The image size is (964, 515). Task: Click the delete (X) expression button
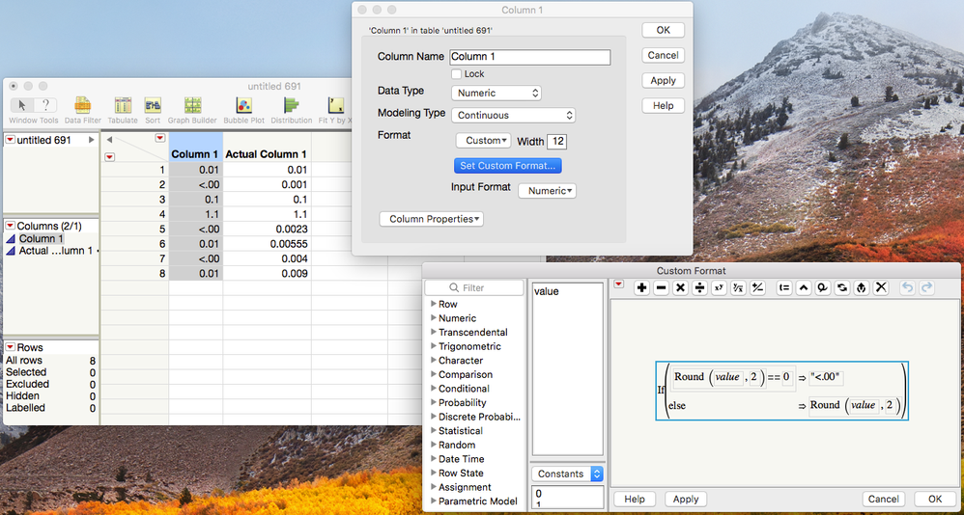pyautogui.click(x=881, y=288)
